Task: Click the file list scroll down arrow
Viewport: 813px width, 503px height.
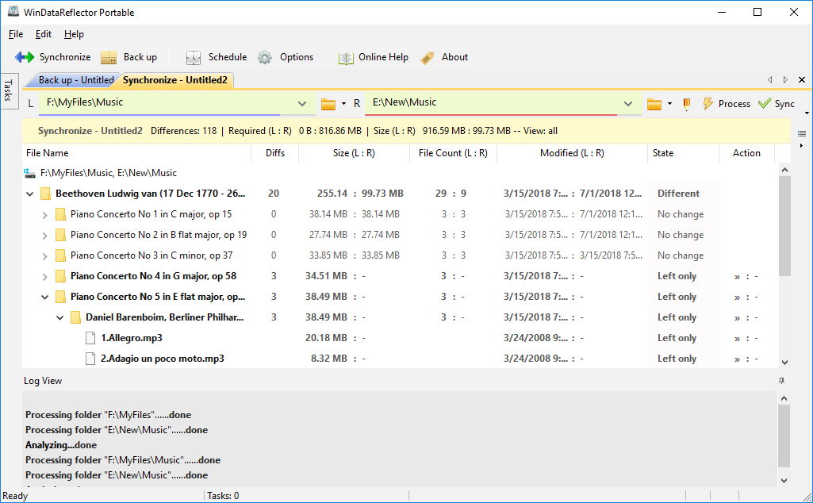Action: coord(784,362)
